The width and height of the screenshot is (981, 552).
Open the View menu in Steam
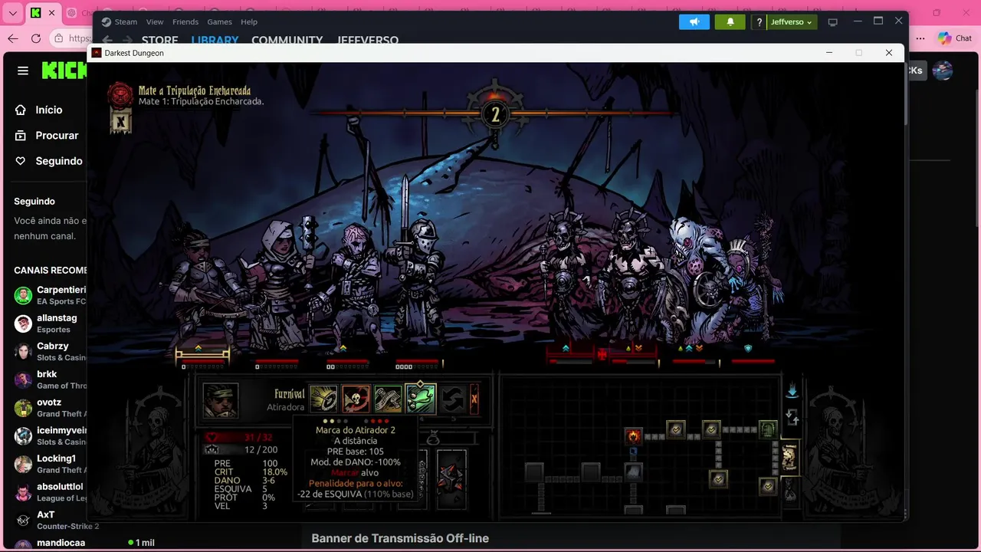[x=155, y=21]
